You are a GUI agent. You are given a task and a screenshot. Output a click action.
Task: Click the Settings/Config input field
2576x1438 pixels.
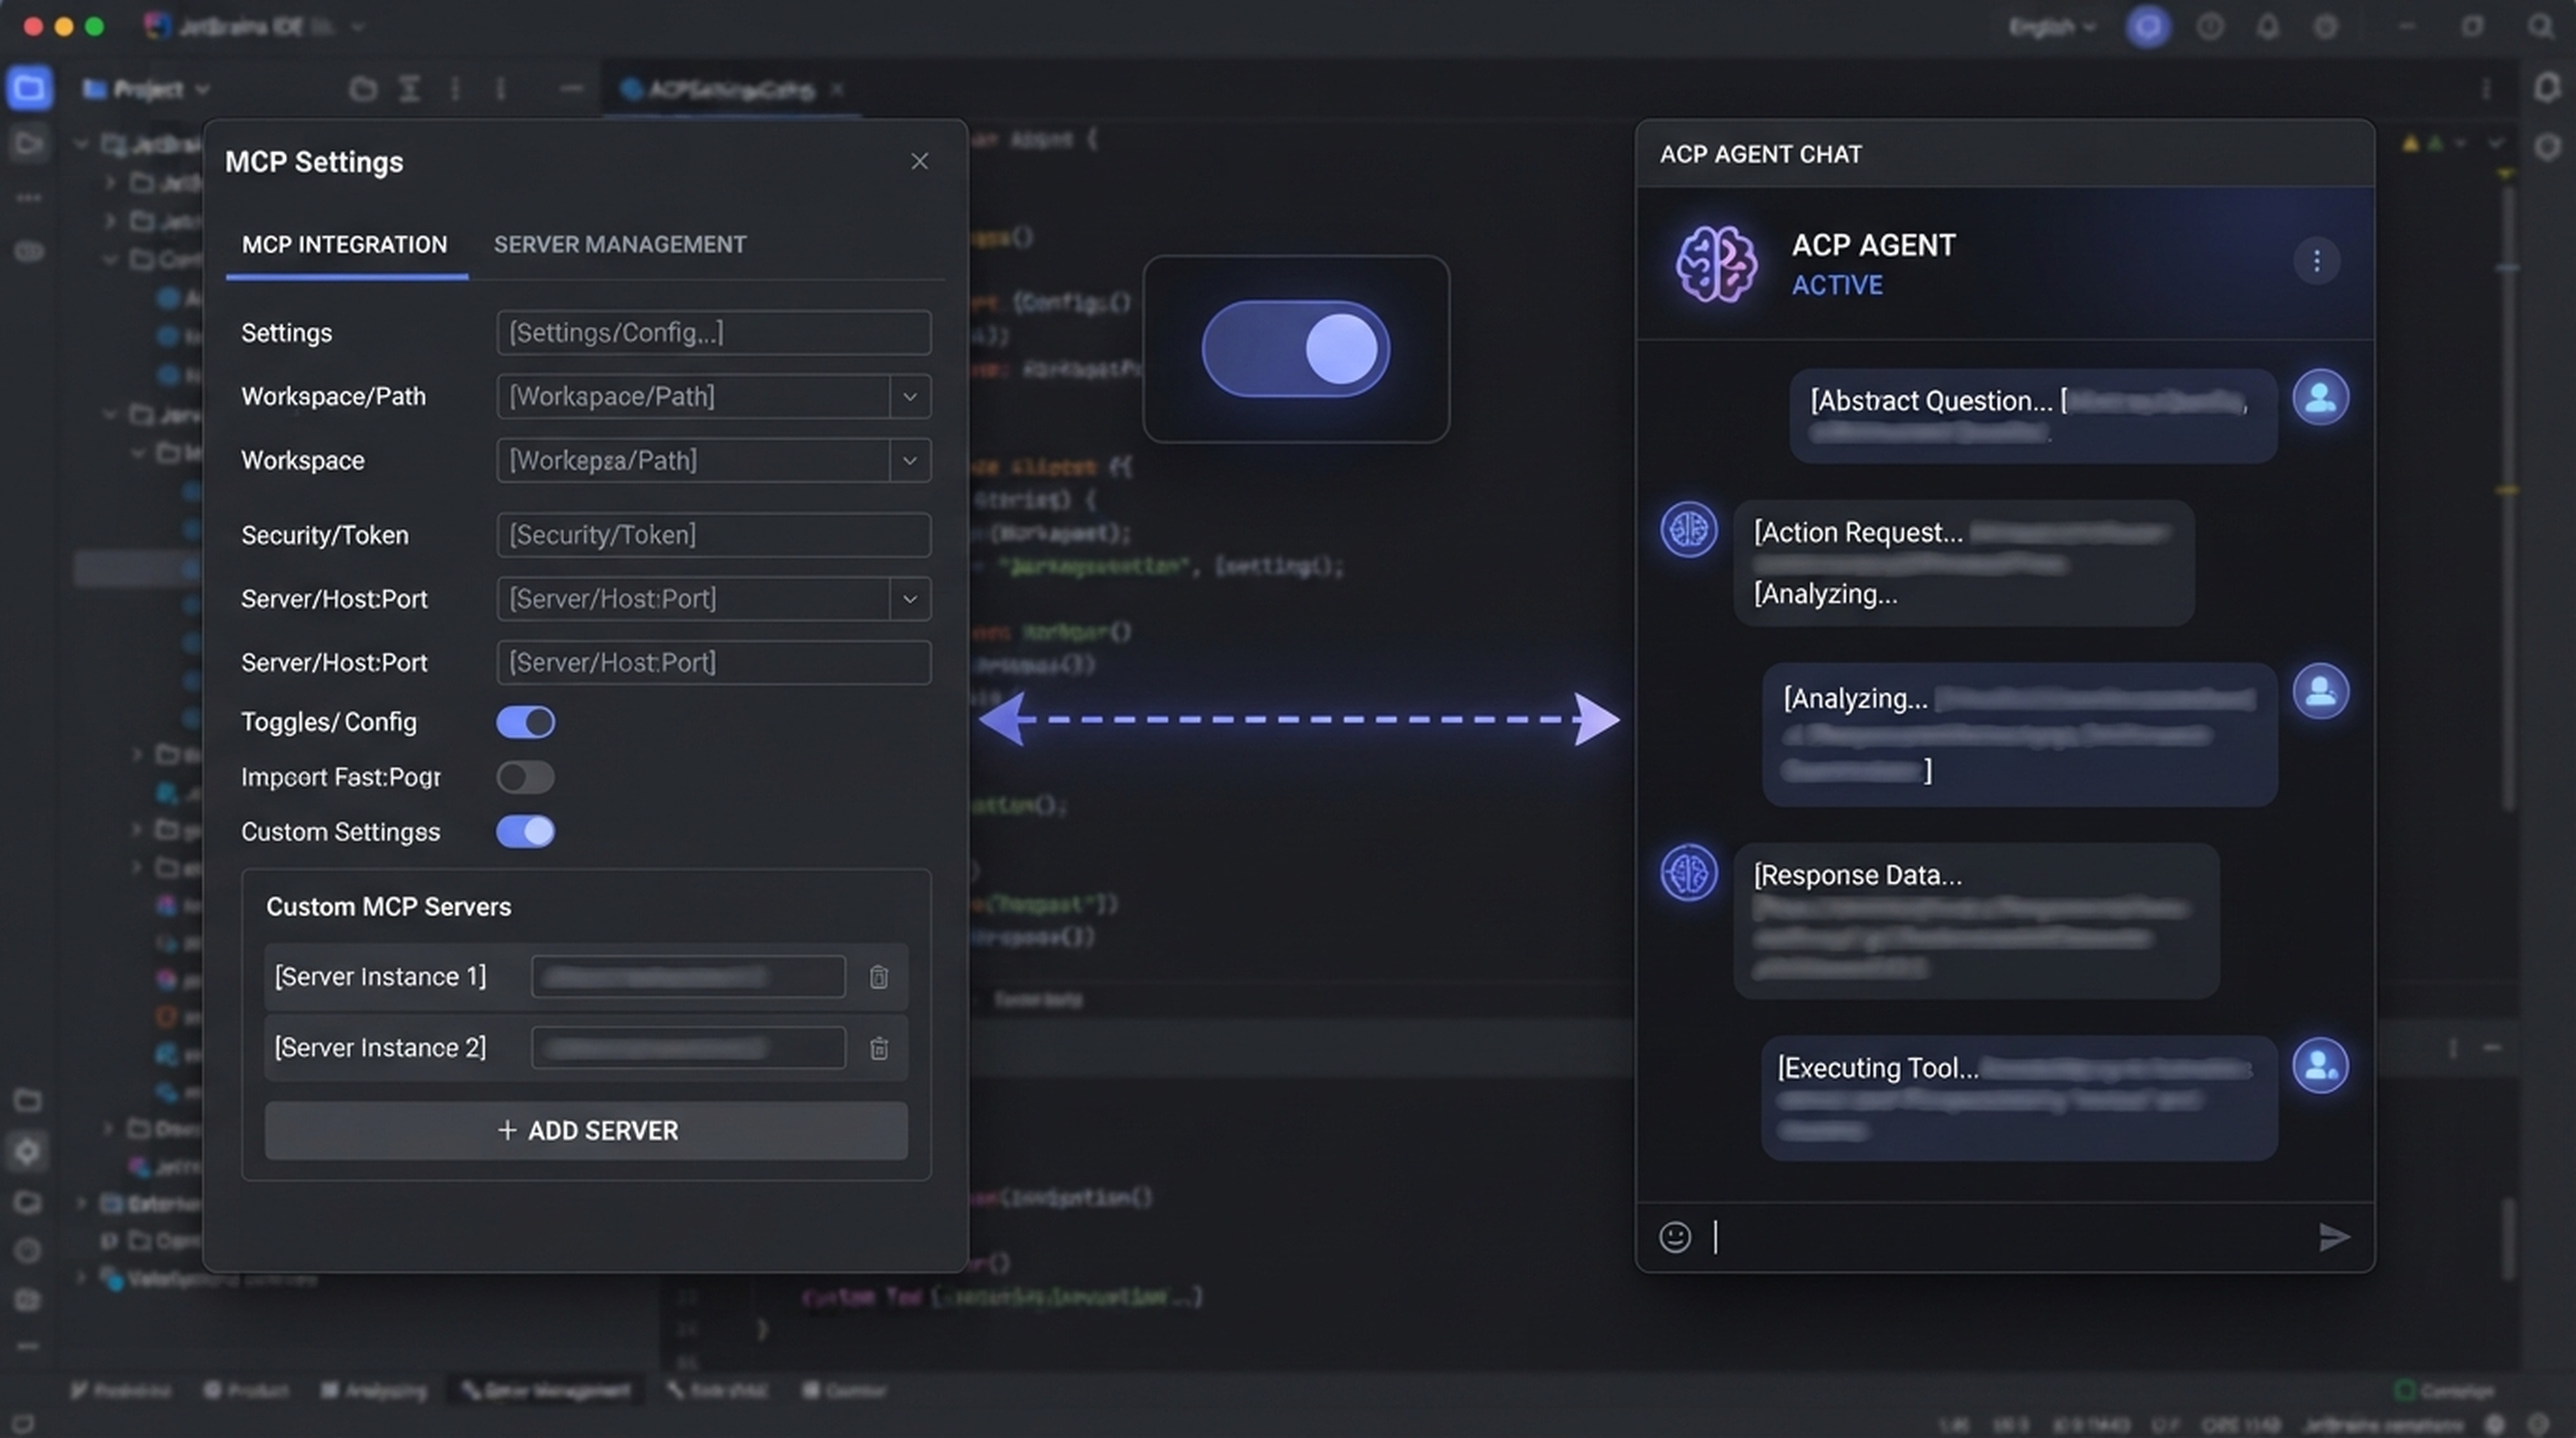pyautogui.click(x=713, y=332)
